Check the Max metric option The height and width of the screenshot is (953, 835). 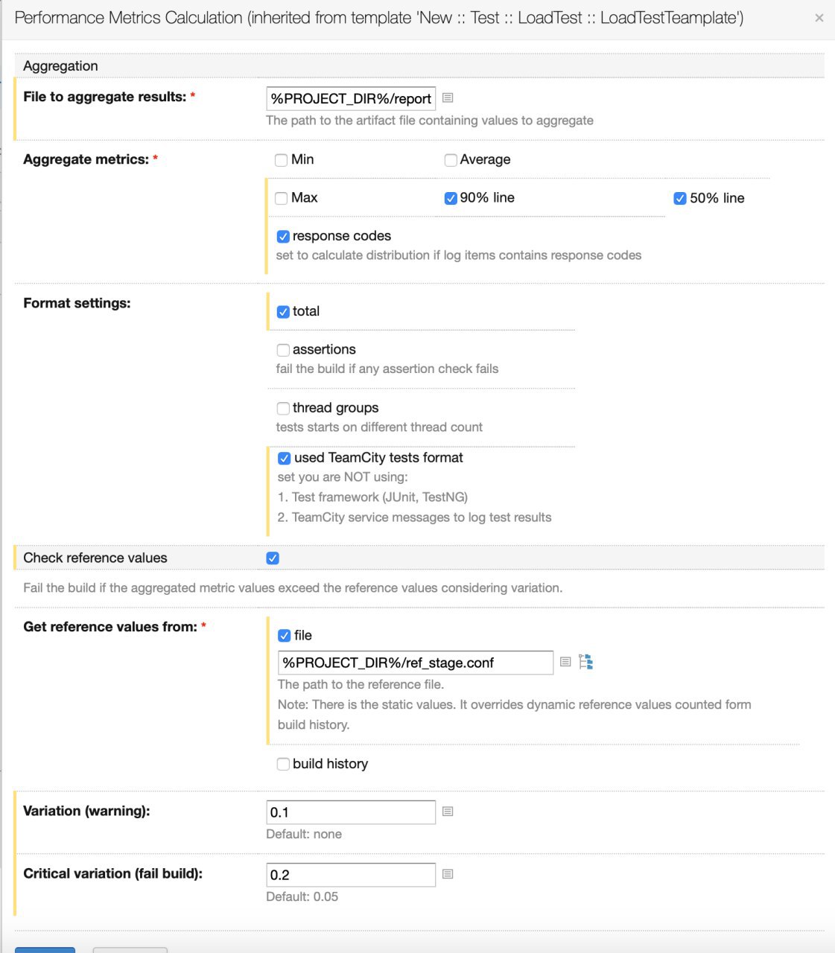coord(282,198)
